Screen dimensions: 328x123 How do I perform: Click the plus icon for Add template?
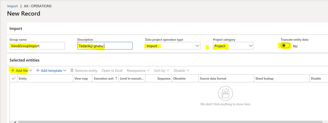(x=38, y=71)
